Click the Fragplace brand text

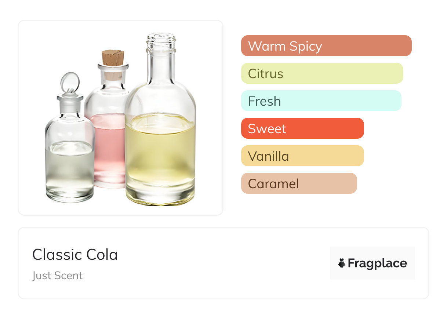pyautogui.click(x=377, y=263)
